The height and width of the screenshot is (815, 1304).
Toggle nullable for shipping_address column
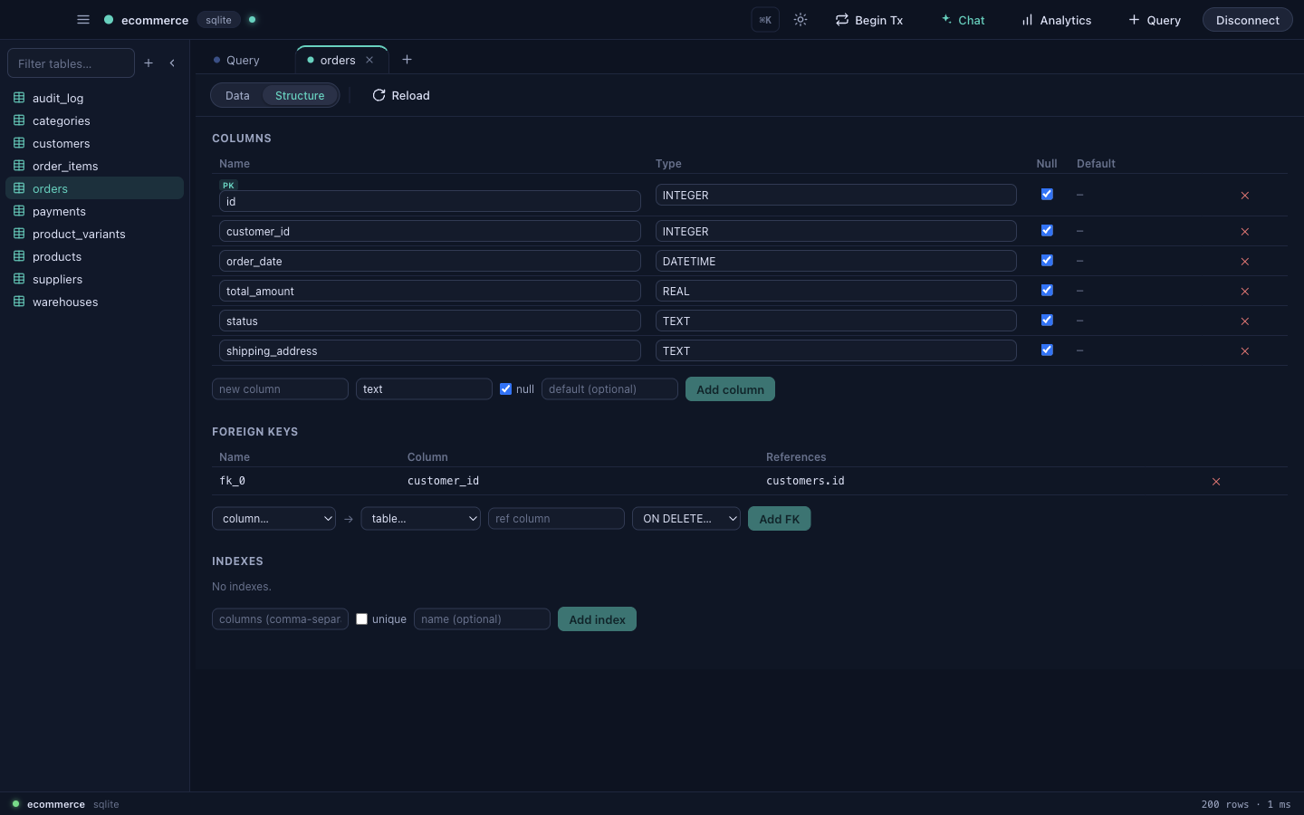point(1047,350)
